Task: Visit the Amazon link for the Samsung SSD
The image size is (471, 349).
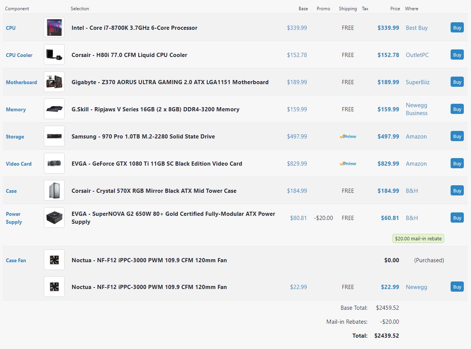Action: 416,136
